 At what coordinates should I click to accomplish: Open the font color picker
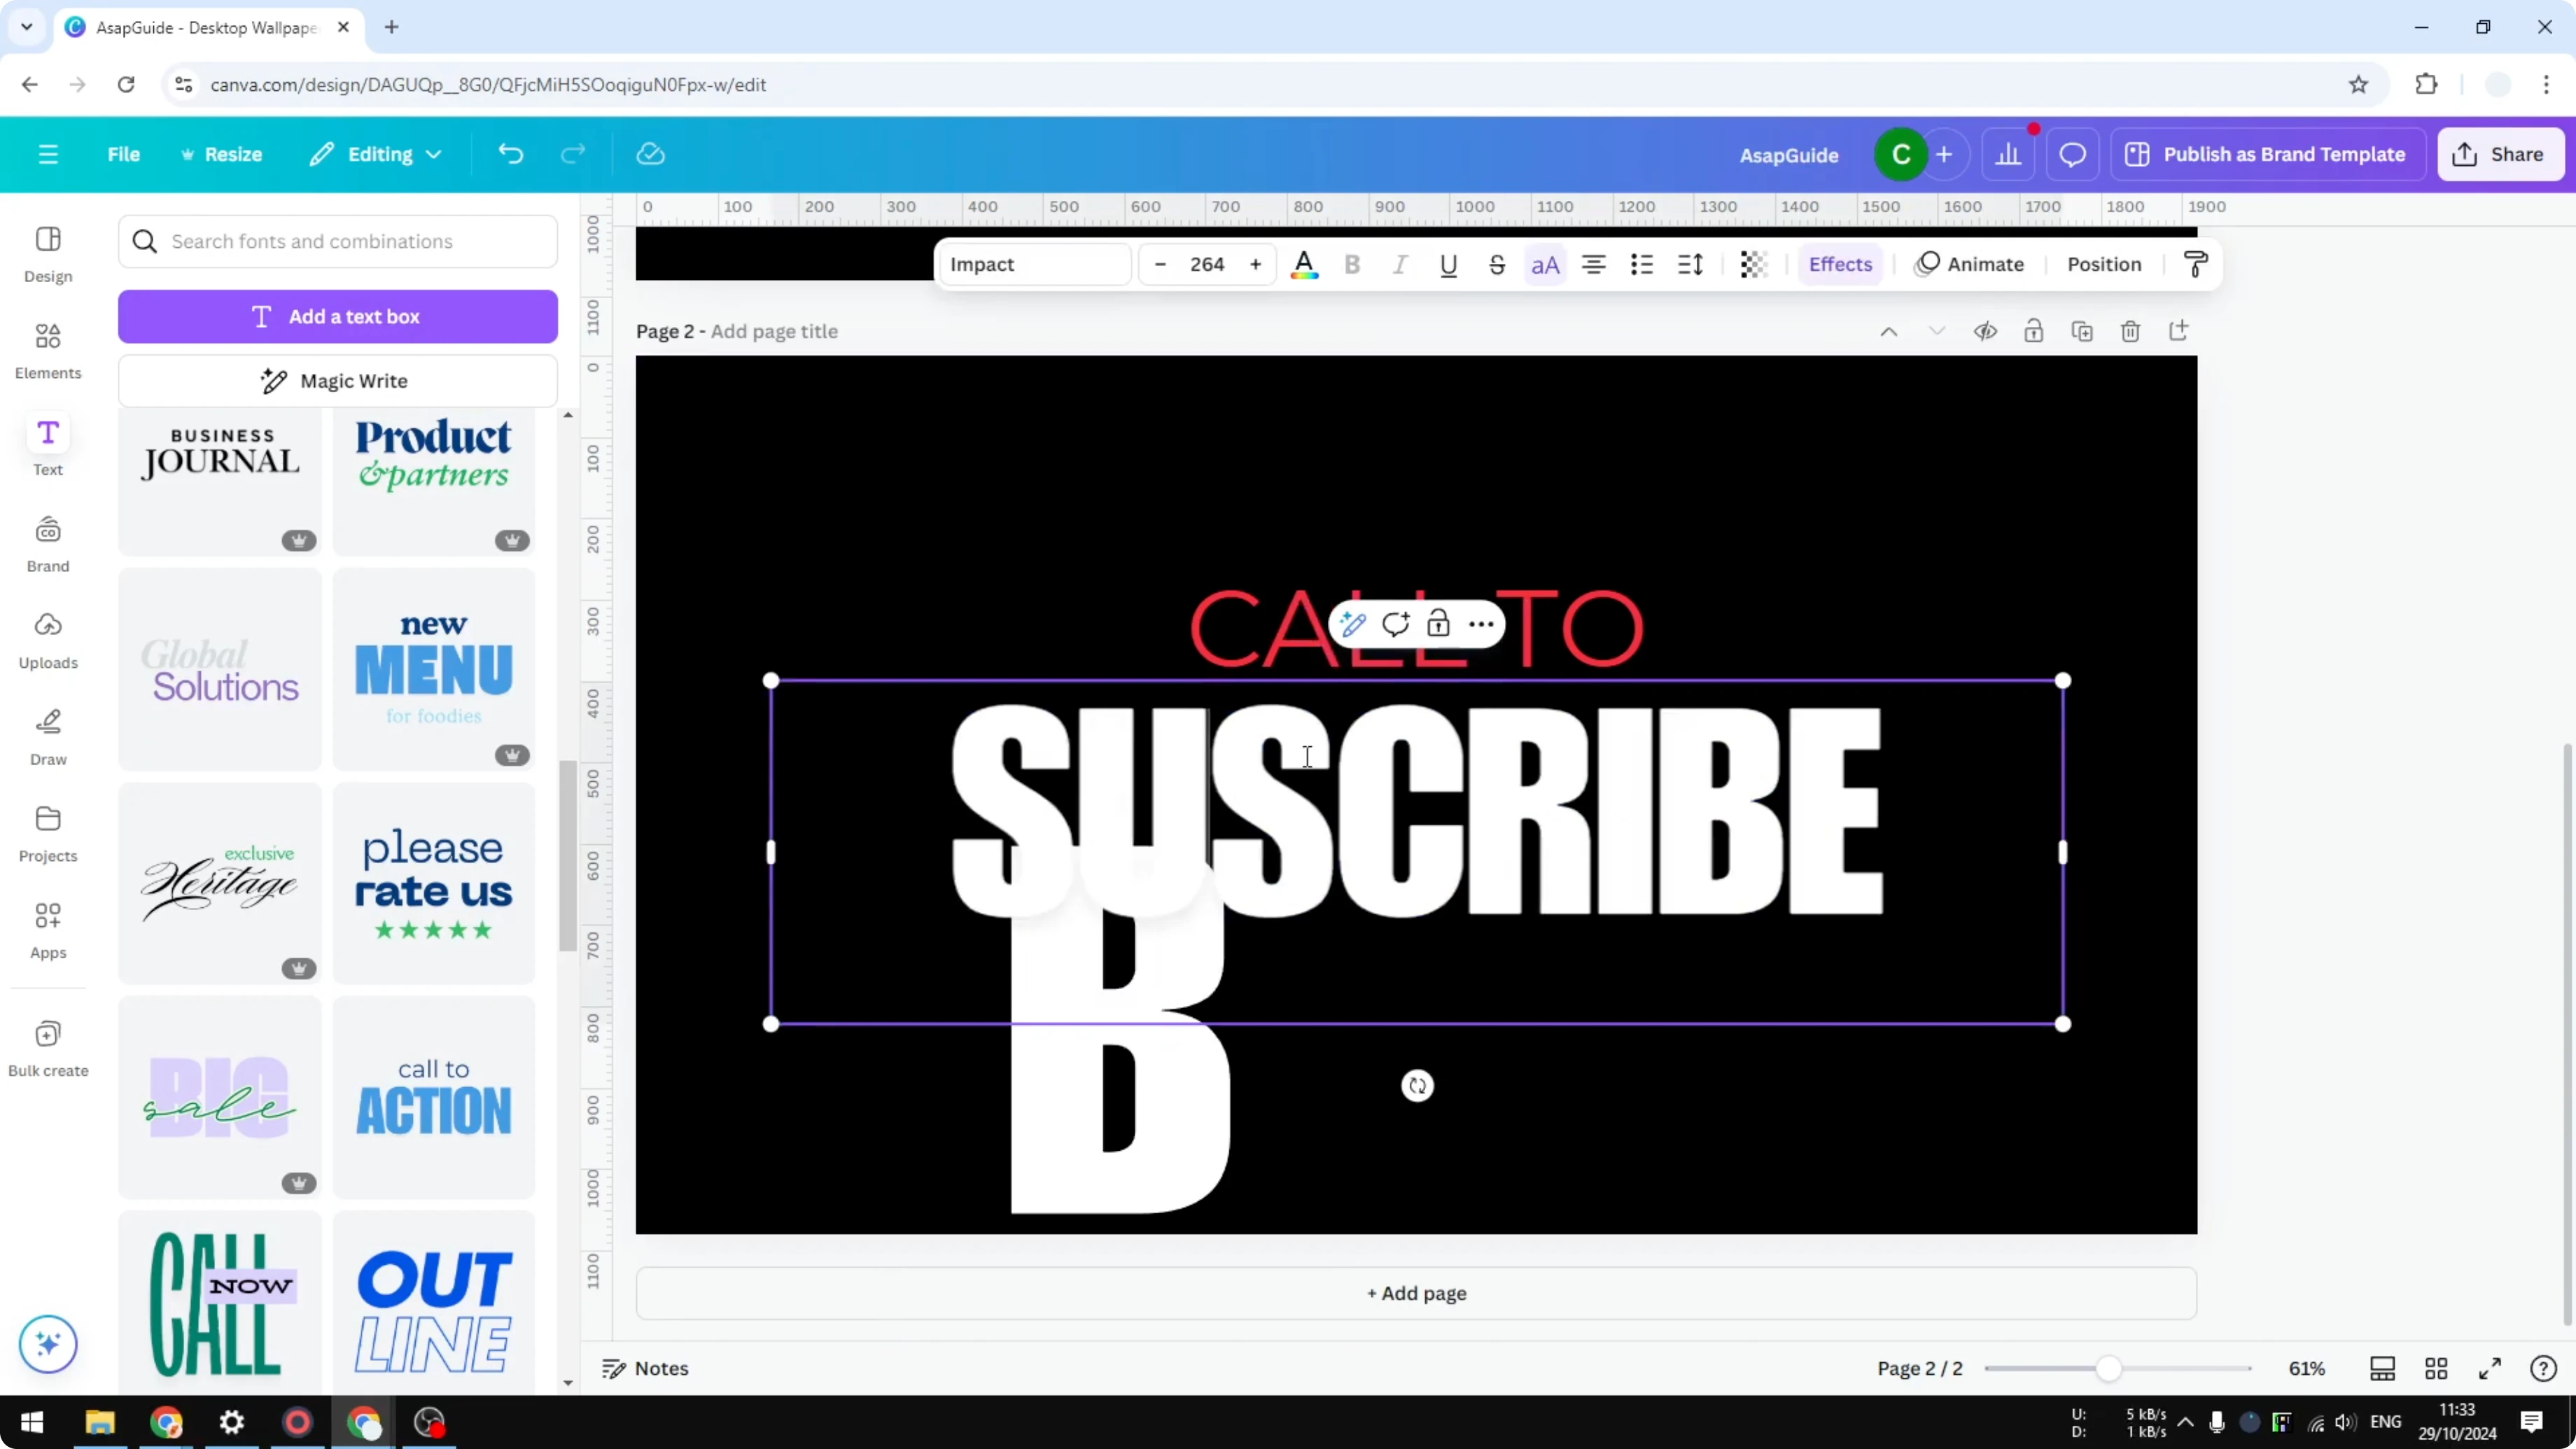click(x=1305, y=264)
